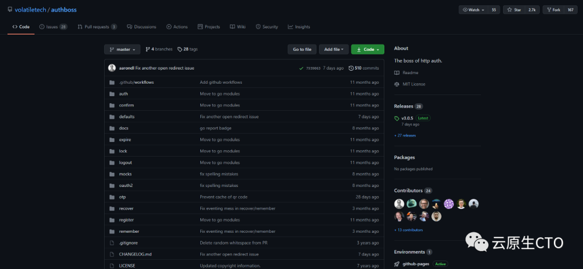Open 'Delete random whitespace from PR' commit message
583x269 pixels.
click(x=234, y=243)
